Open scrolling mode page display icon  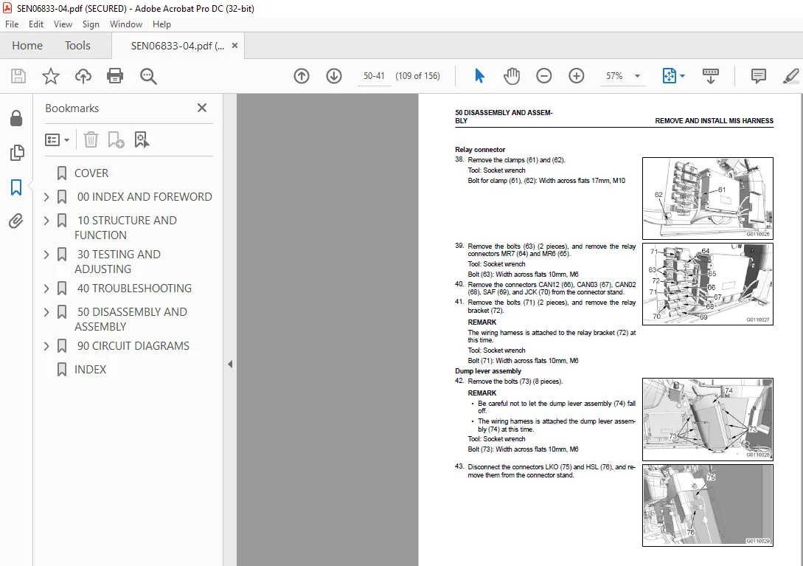(x=710, y=77)
